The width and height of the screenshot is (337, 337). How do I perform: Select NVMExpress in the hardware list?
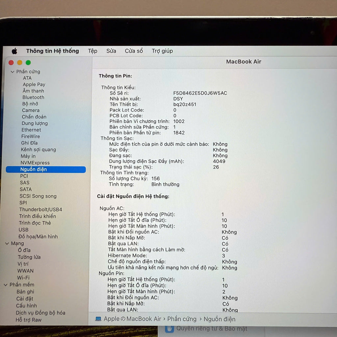coord(35,163)
